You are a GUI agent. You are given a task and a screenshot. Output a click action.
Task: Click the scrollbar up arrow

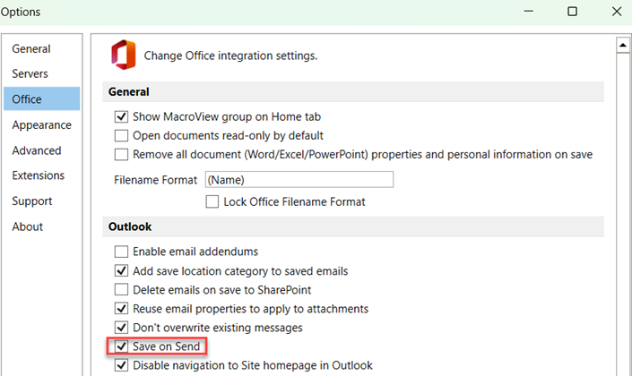[x=621, y=44]
